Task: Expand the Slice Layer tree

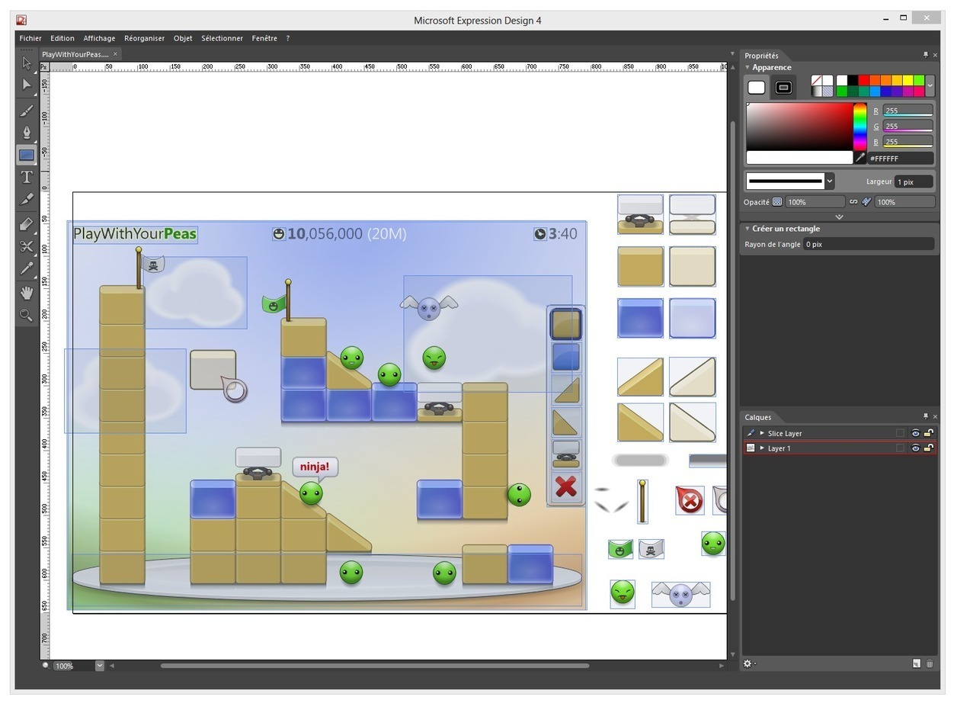Action: [762, 433]
